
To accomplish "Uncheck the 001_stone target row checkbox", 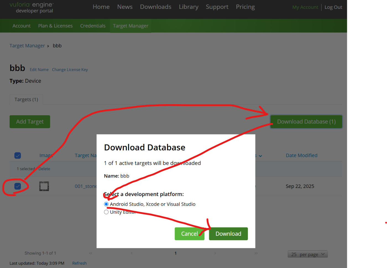I will pyautogui.click(x=18, y=186).
